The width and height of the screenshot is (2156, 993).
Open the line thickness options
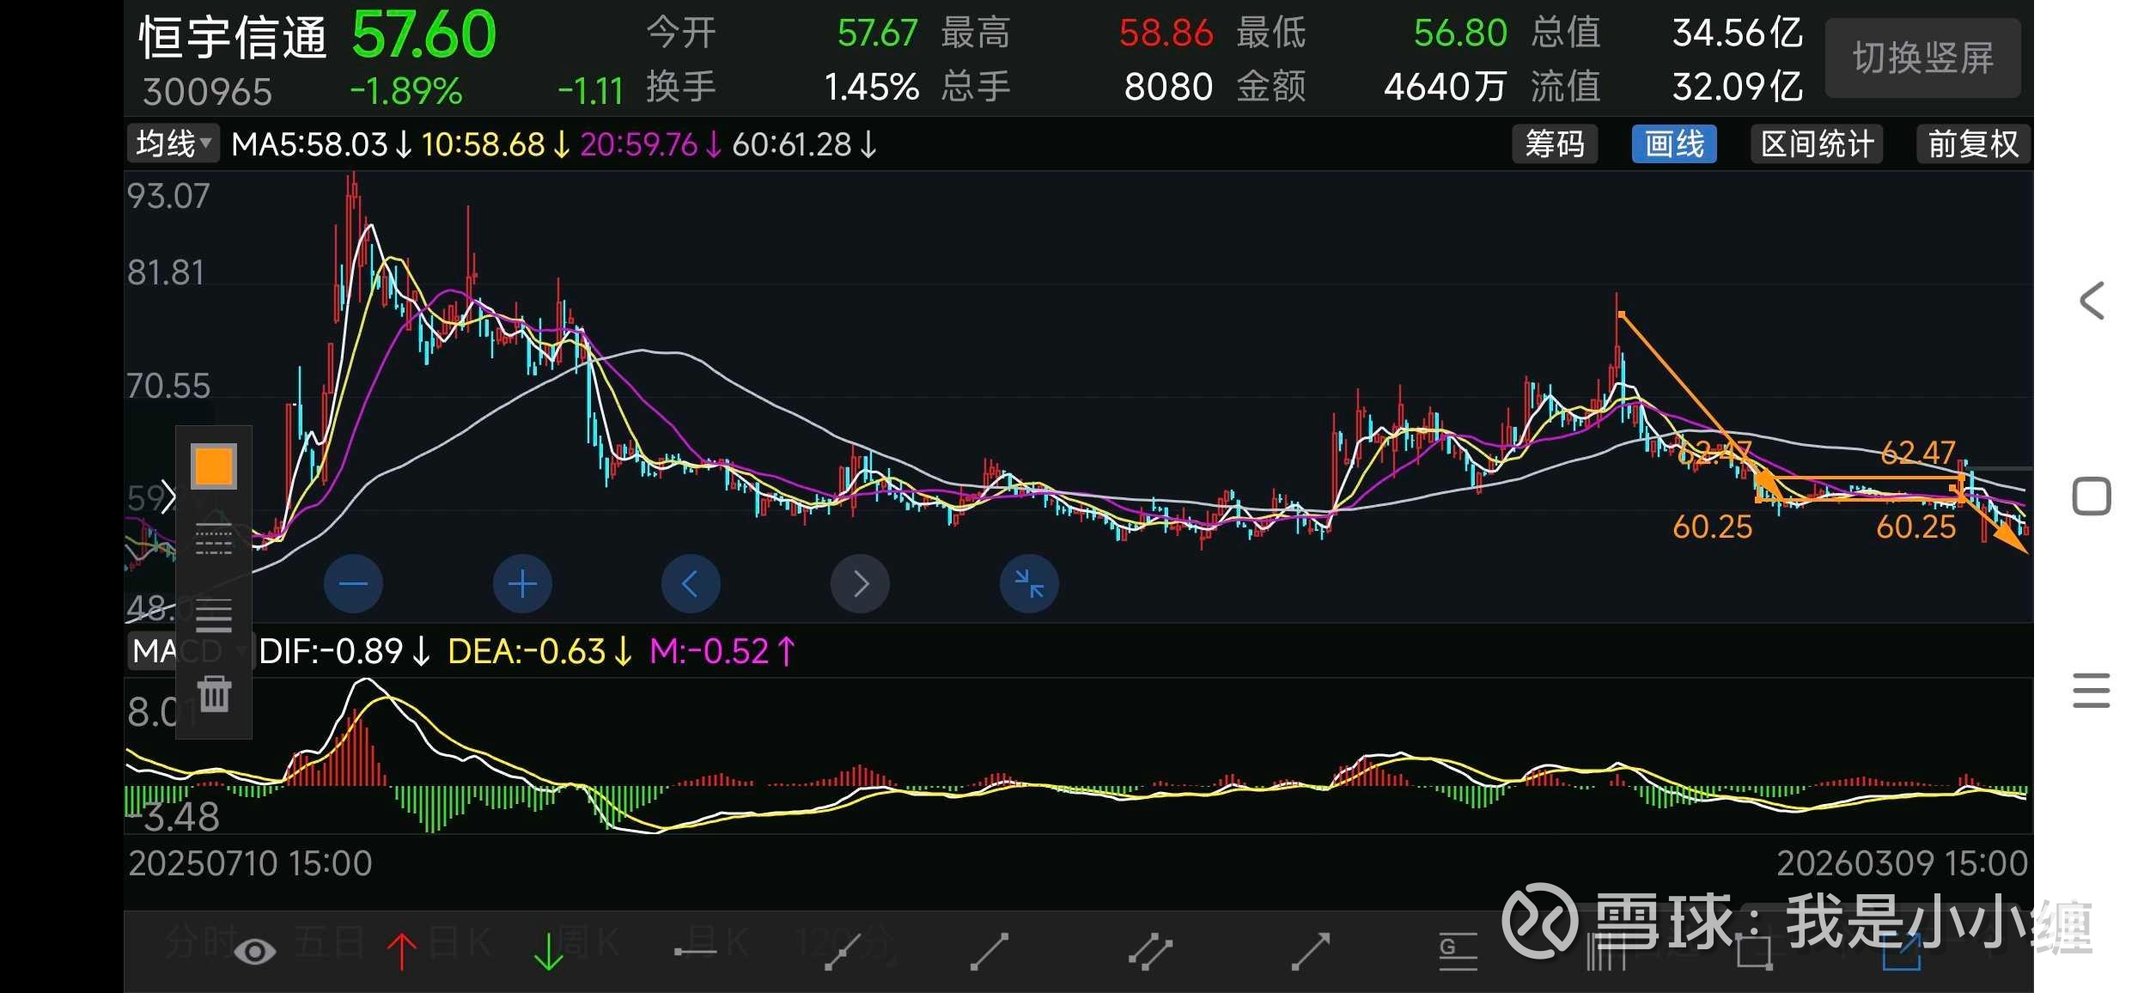[214, 615]
